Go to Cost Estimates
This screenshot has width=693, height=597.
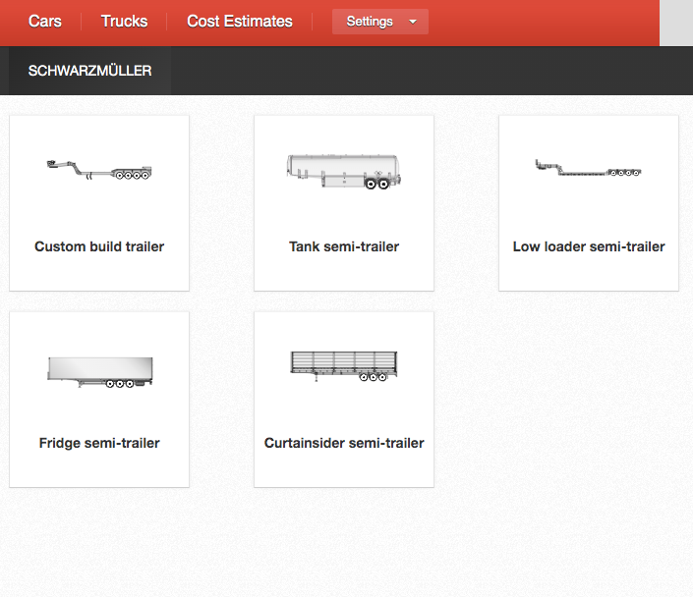tap(240, 22)
